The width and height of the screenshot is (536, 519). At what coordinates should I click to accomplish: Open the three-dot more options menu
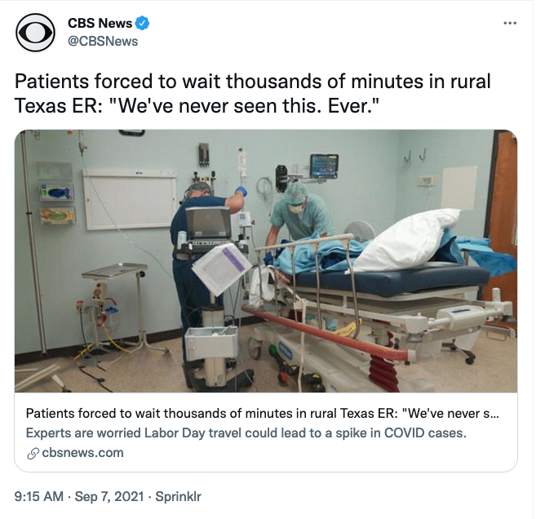pyautogui.click(x=510, y=23)
